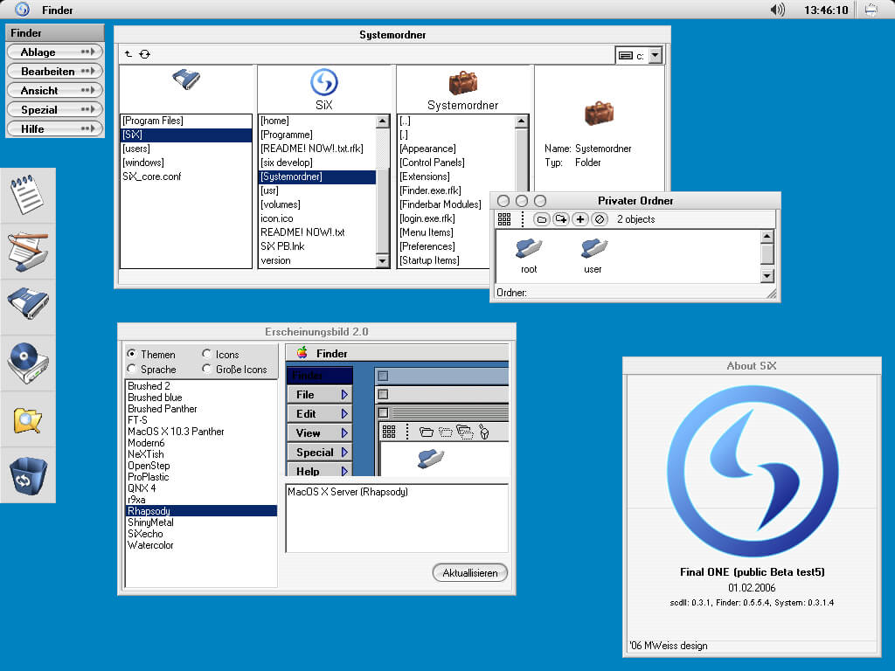Click Privater Ordner's scroll down arrow

(767, 276)
